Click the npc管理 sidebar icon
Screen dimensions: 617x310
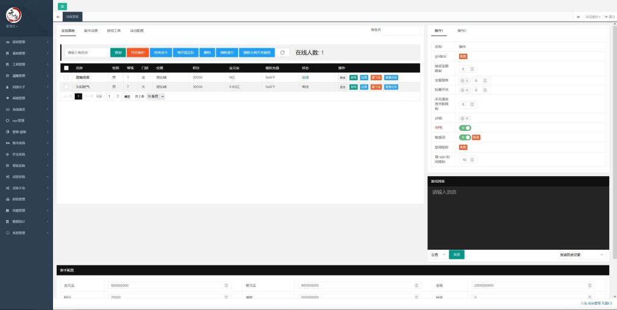[7, 120]
